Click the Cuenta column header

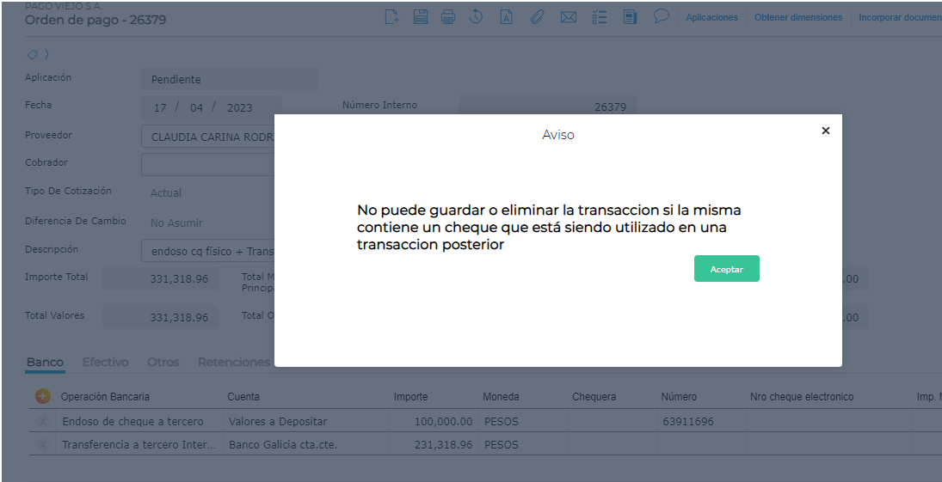(x=243, y=397)
